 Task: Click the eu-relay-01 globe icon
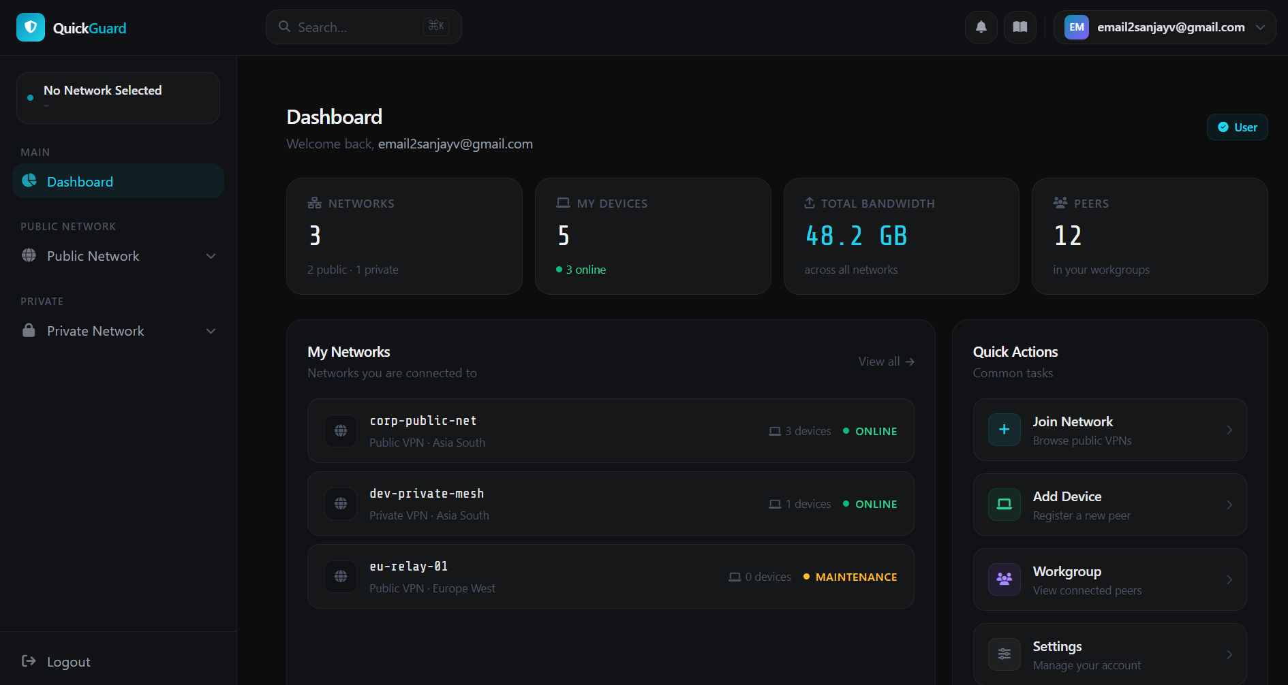tap(341, 576)
